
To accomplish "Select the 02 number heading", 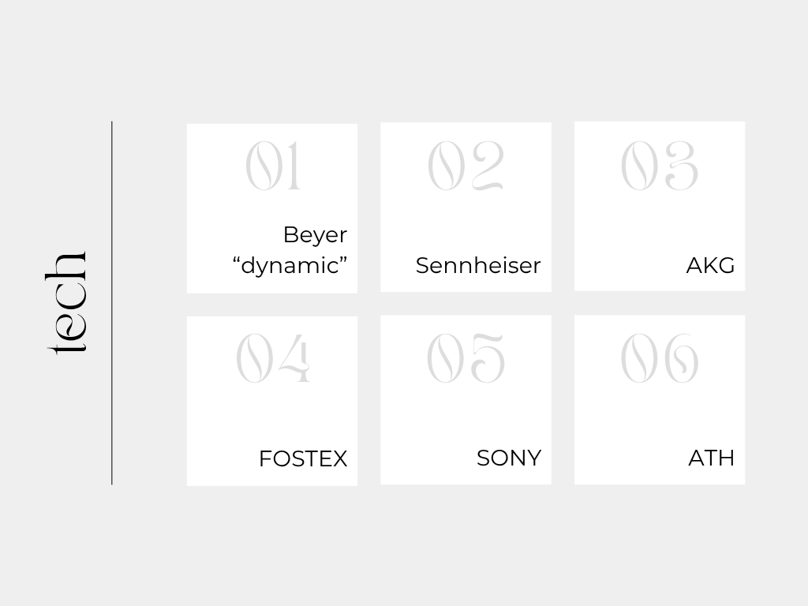I will point(466,166).
